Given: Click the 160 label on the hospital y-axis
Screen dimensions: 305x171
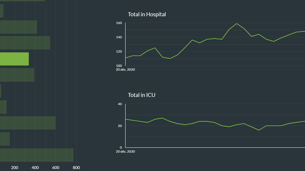Looking at the screenshot, I should pyautogui.click(x=119, y=23).
